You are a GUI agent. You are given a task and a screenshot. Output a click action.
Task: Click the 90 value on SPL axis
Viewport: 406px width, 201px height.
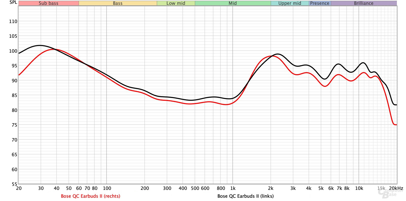[14, 81]
